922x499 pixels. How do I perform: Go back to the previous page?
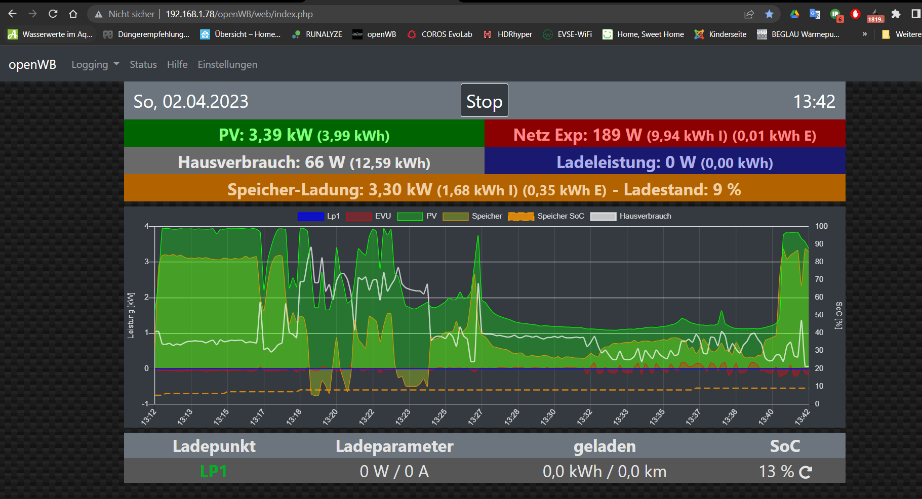coord(13,14)
